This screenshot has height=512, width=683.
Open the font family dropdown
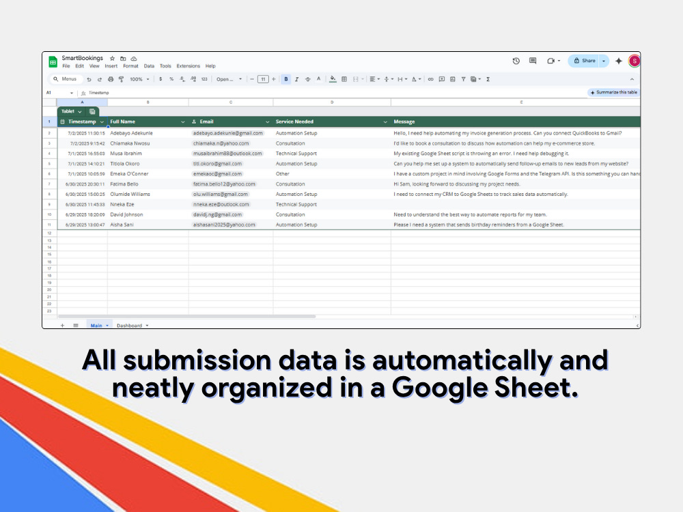[229, 79]
